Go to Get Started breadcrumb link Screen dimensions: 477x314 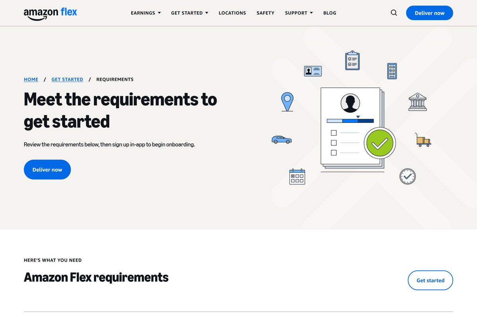[x=67, y=79]
